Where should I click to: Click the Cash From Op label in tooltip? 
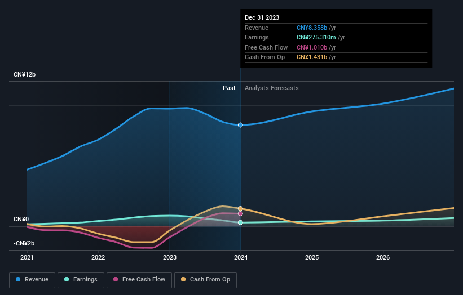pos(265,57)
